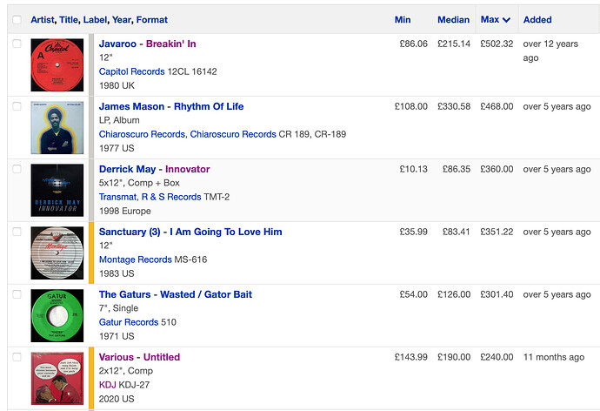Open Montage Records label link
600x411 pixels.
135,259
